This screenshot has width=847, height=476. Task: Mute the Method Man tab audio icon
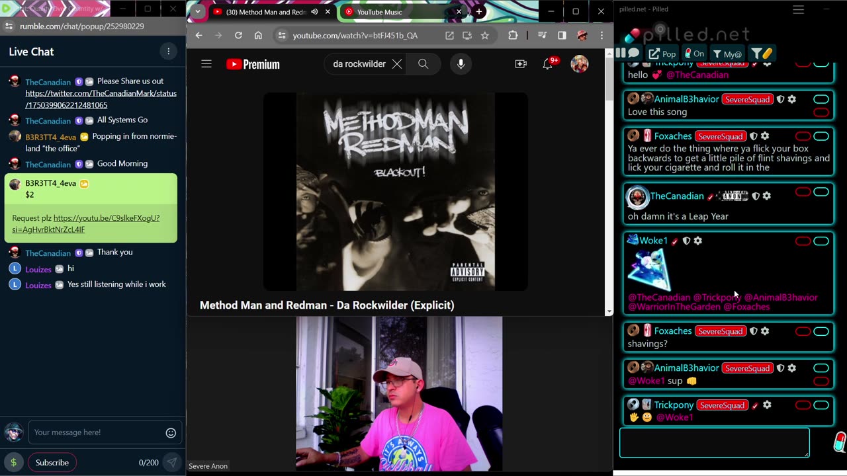coord(314,12)
